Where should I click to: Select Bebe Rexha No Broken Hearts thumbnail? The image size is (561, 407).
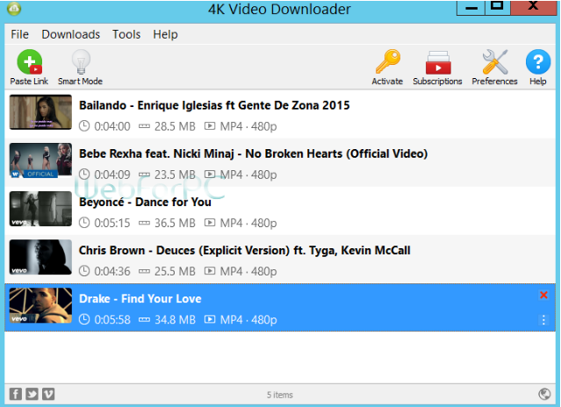40,161
